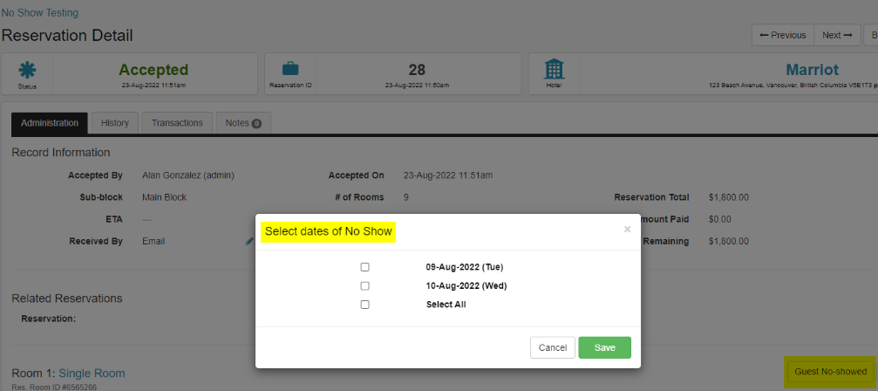Open the Marriot hotel link
Image resolution: width=878 pixels, height=391 pixels.
point(813,70)
